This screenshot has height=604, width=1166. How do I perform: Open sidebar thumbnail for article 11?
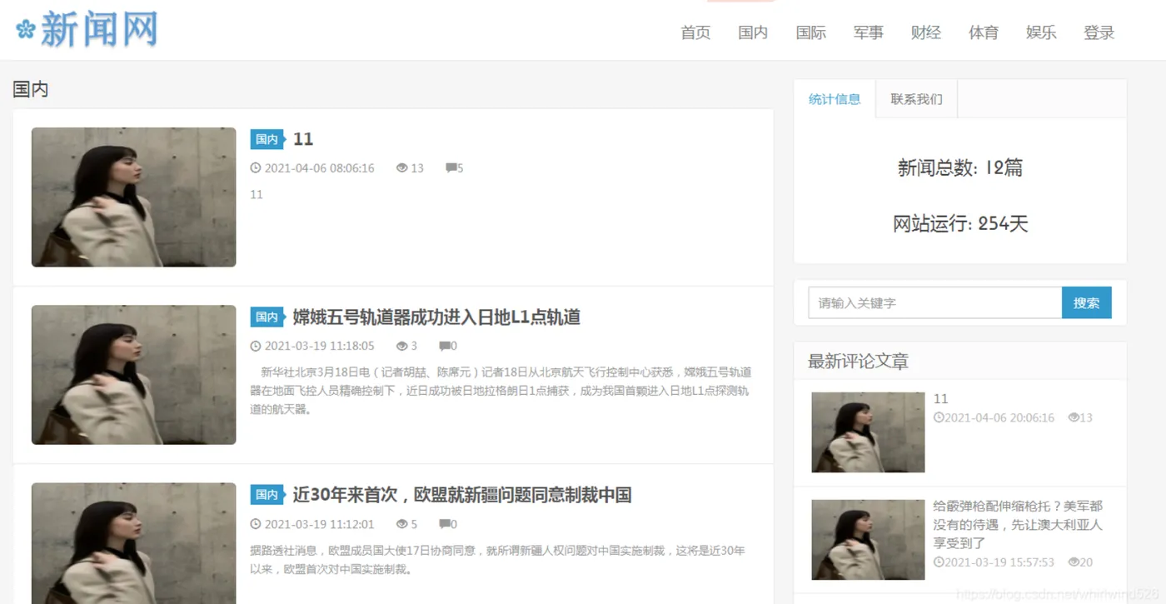point(868,432)
